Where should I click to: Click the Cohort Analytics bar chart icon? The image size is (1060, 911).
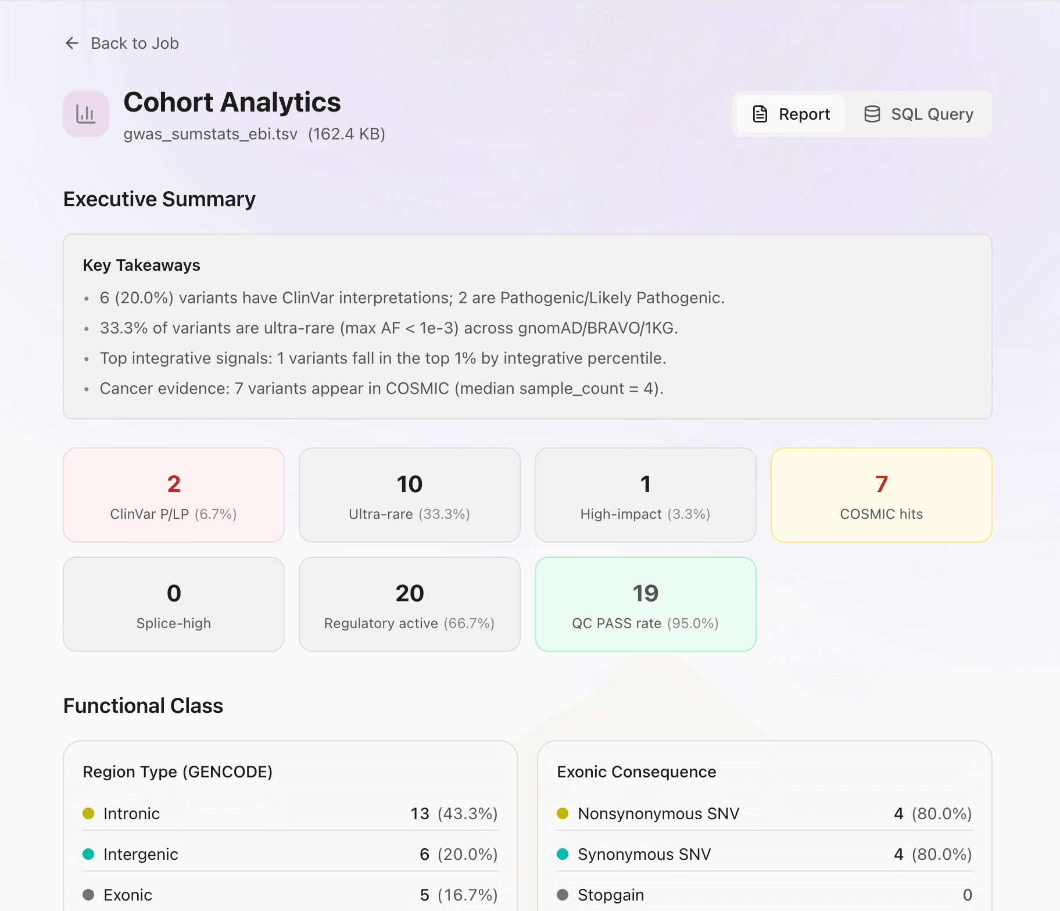point(86,114)
